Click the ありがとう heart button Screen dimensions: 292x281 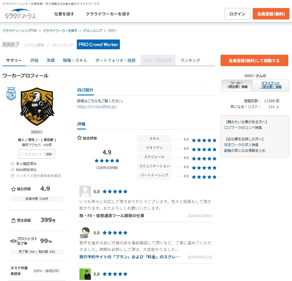click(37, 154)
